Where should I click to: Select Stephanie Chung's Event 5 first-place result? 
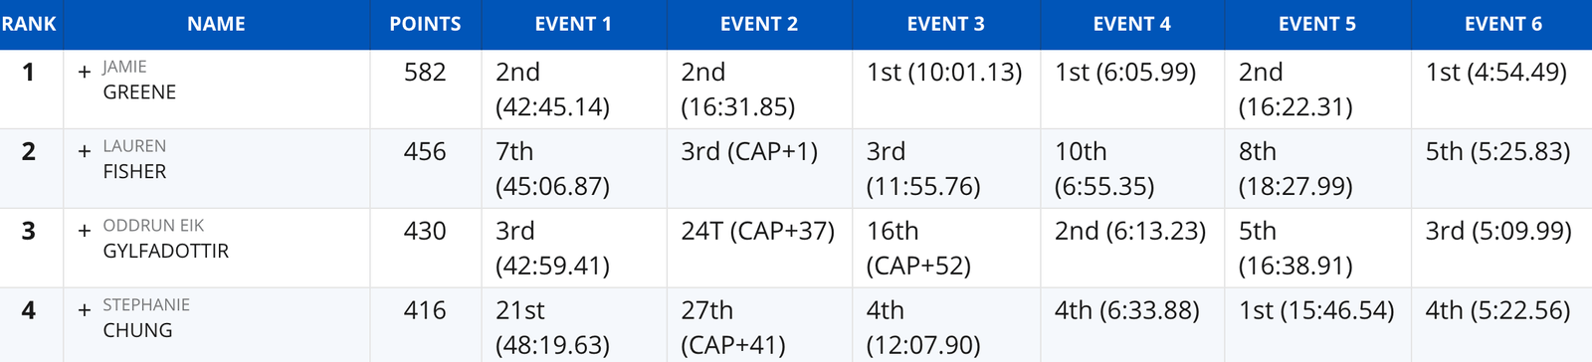click(1316, 310)
